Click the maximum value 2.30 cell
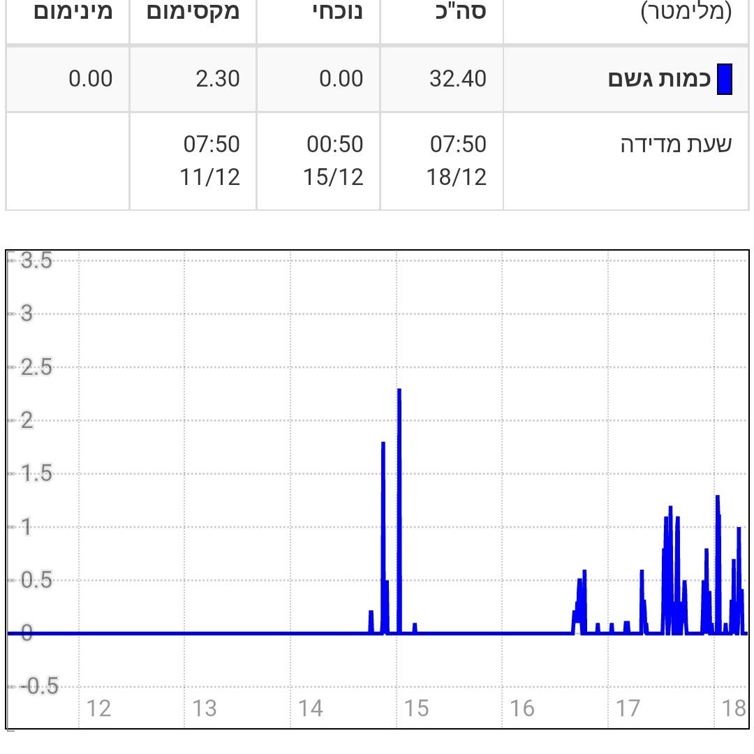The image size is (754, 754). pyautogui.click(x=217, y=79)
